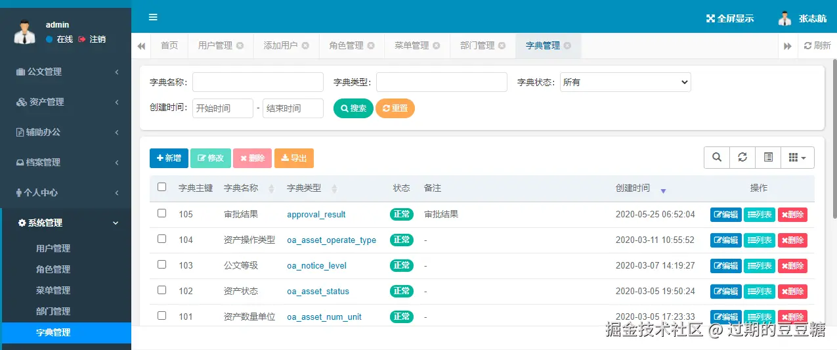Click the tabs scroll-right double arrow

(x=788, y=46)
